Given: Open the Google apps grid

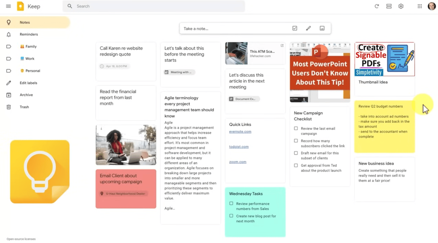Looking at the screenshot, I should tap(419, 6).
